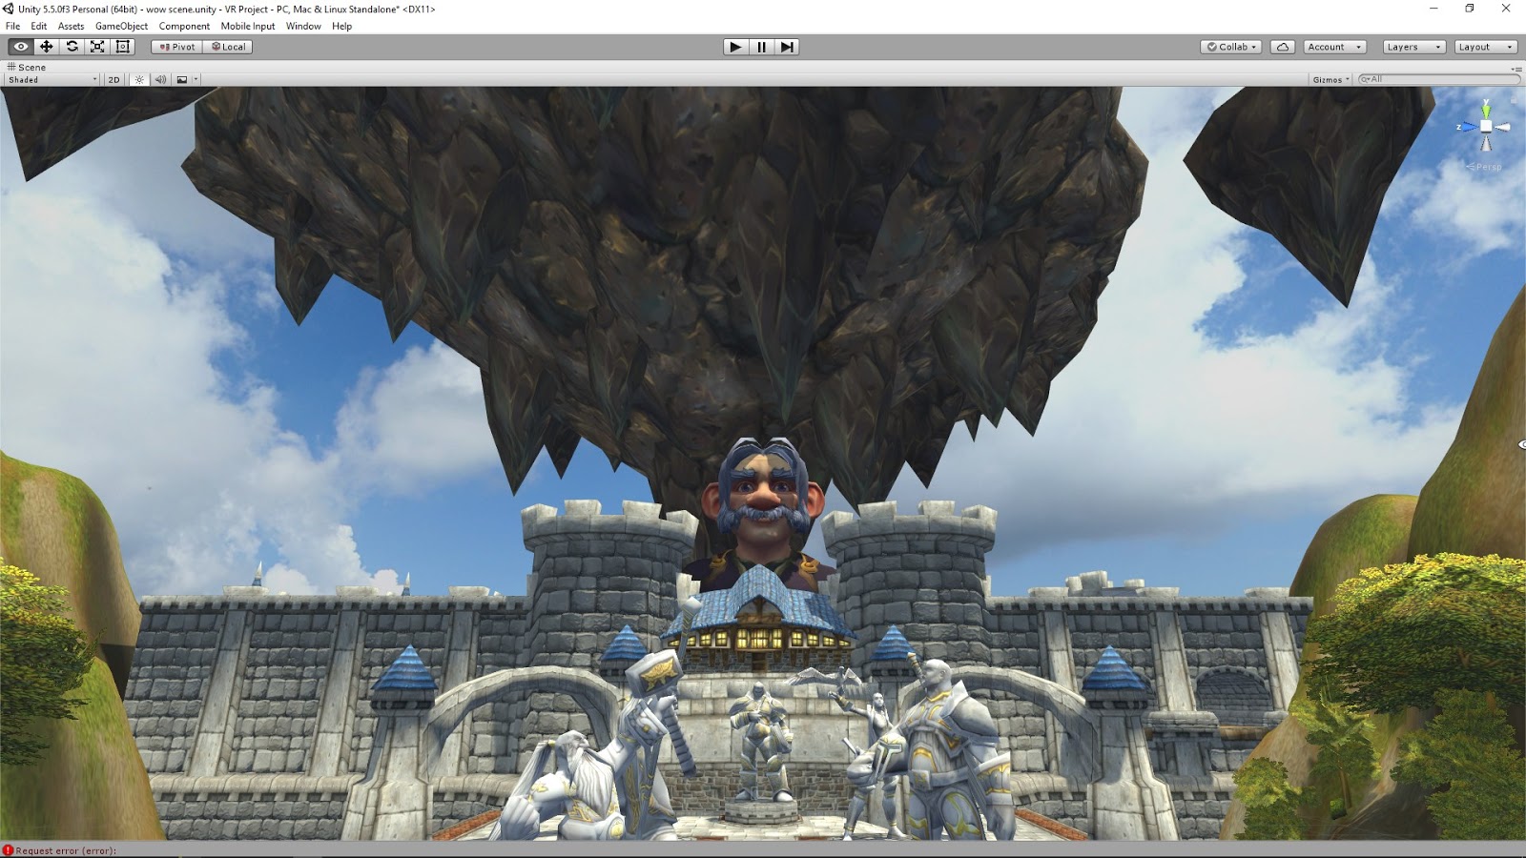Open the Shaded draw mode dropdown

point(52,80)
